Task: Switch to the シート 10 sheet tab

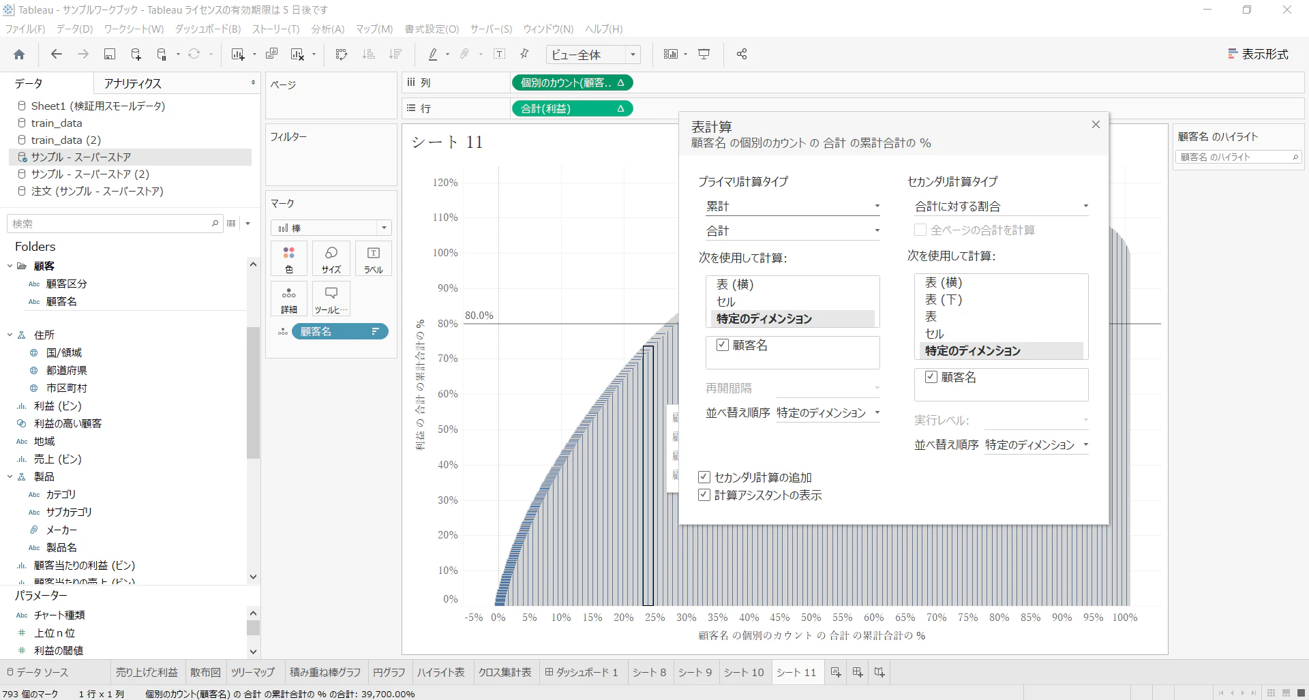Action: coord(744,672)
